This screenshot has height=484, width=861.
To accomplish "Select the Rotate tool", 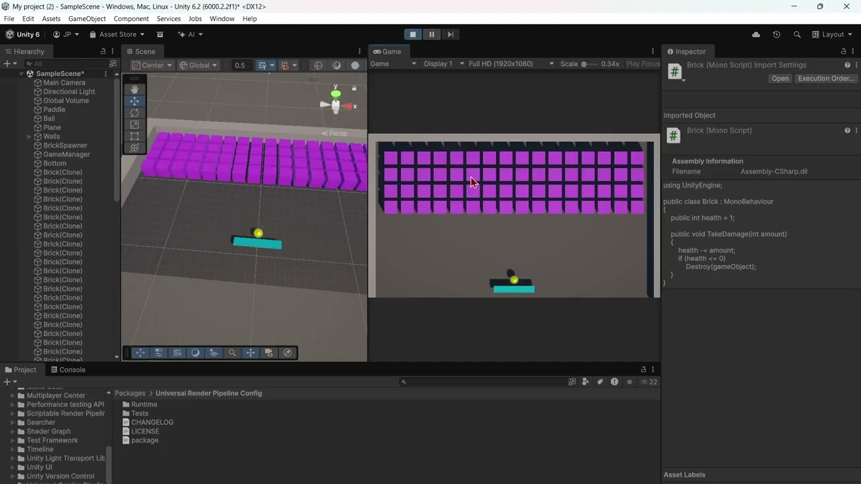I will click(135, 113).
